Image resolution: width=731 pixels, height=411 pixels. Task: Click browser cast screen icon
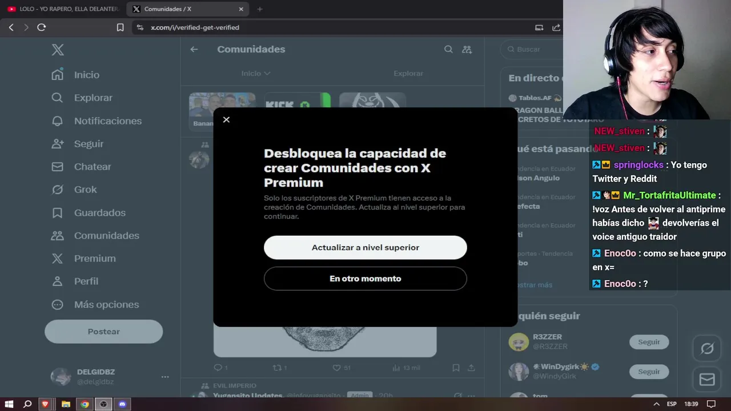(539, 27)
